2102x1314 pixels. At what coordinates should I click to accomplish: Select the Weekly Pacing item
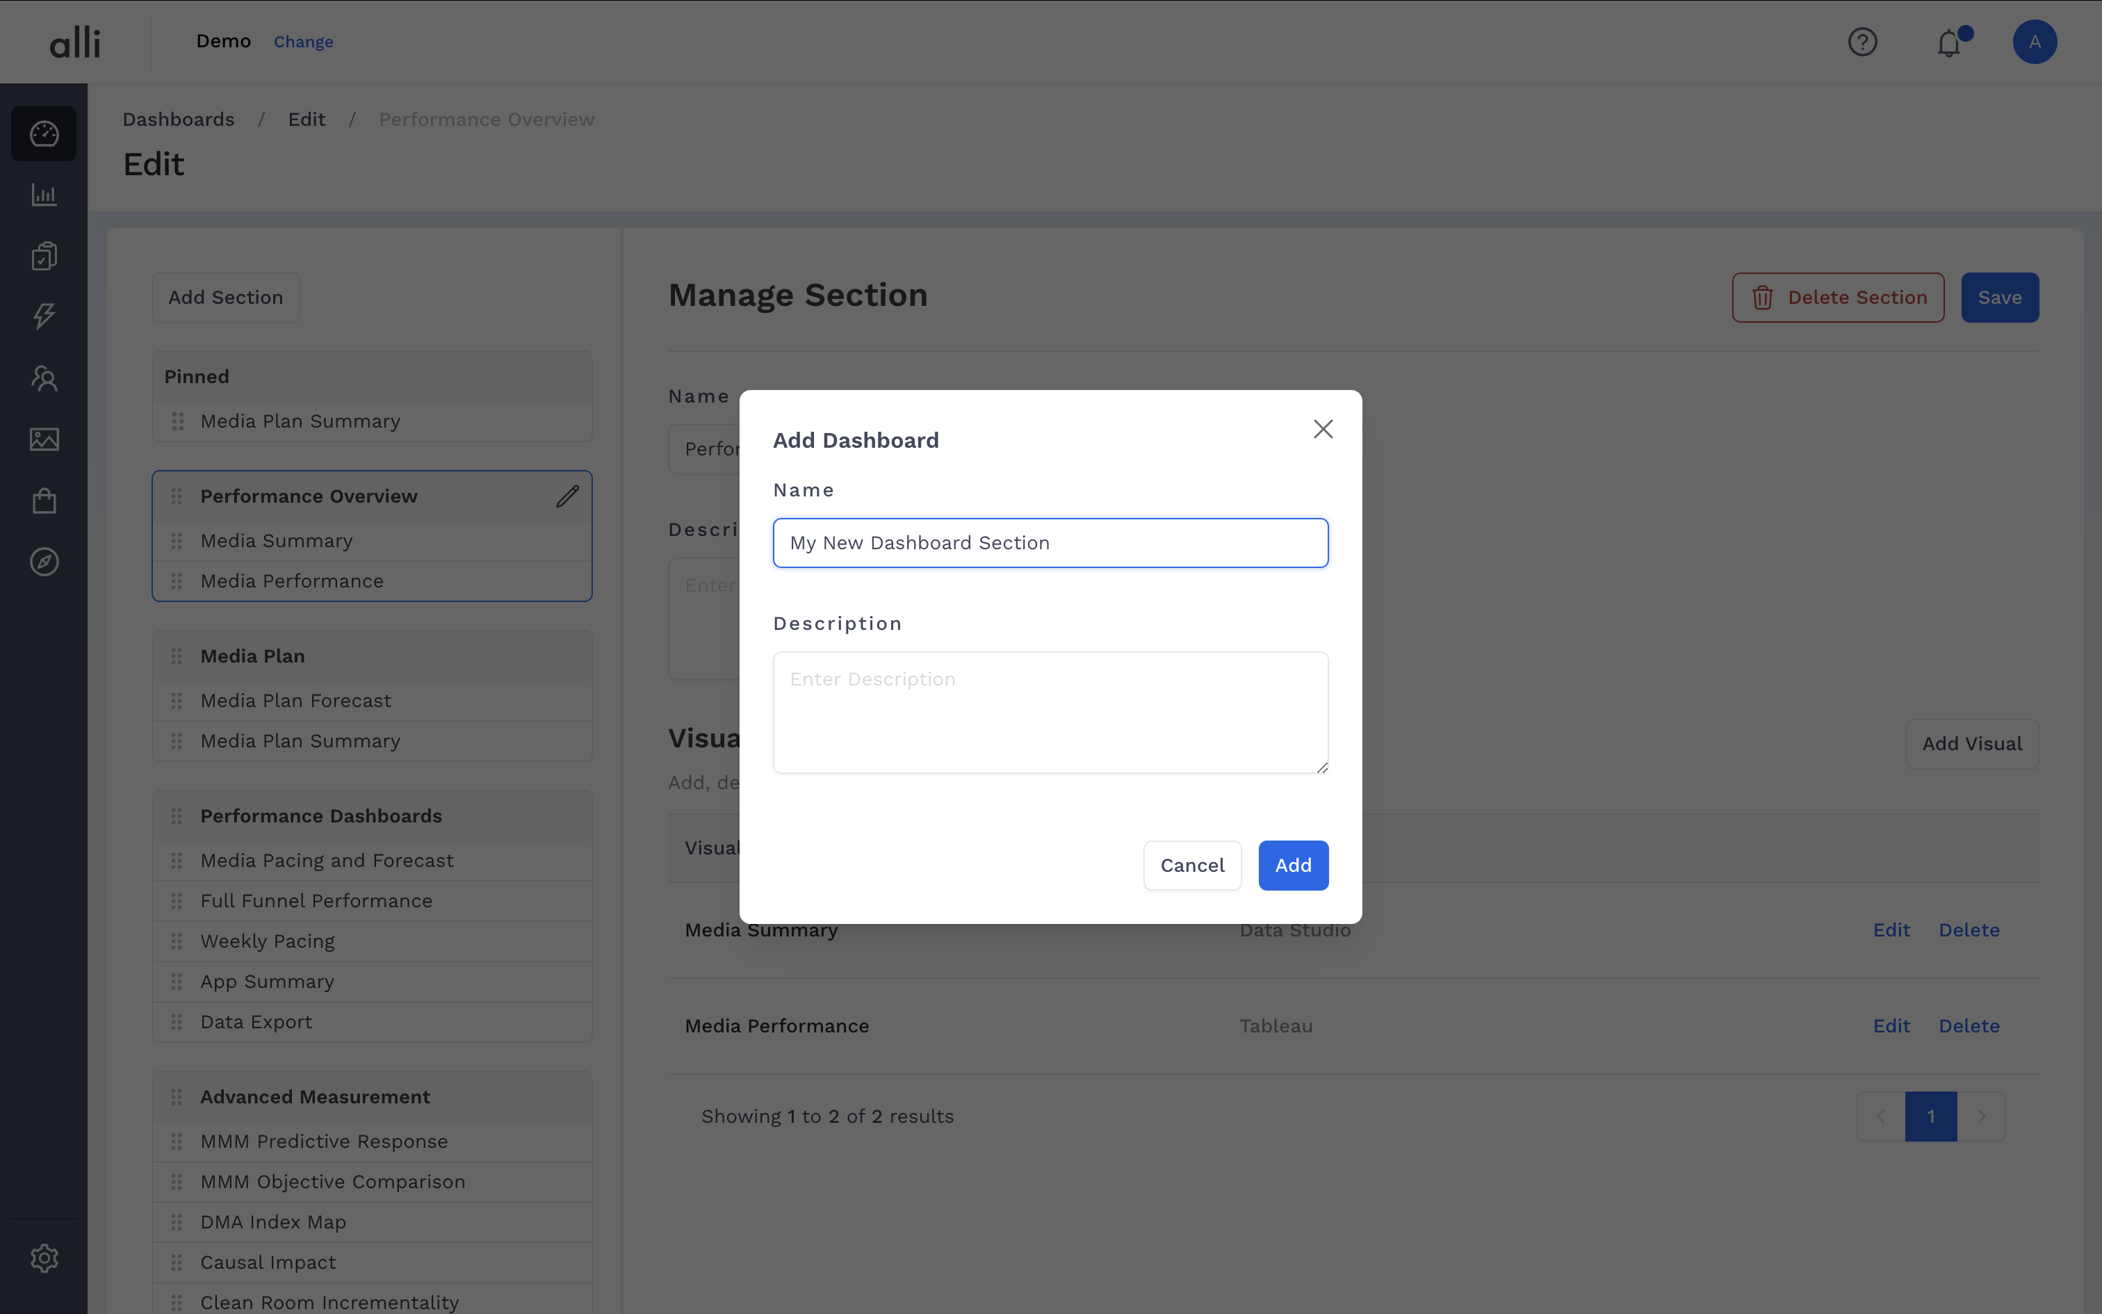click(268, 941)
